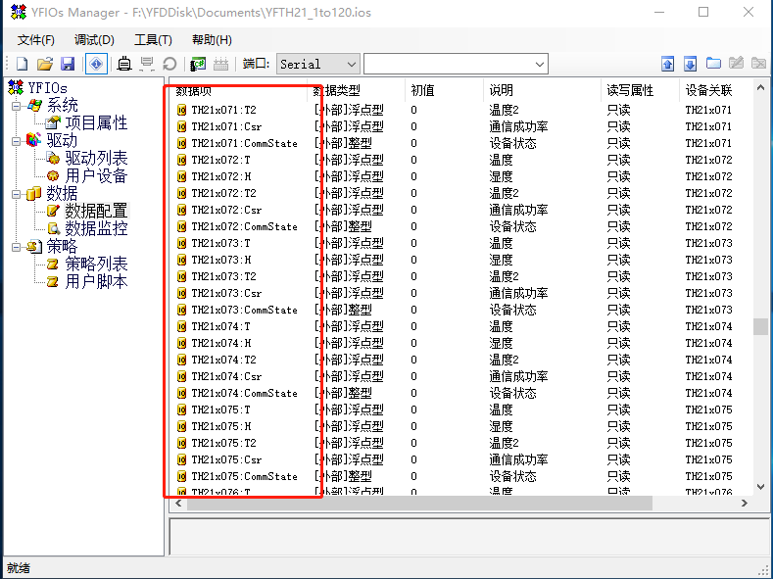Select 项目属性 in the tree
The height and width of the screenshot is (579, 773).
coord(96,123)
